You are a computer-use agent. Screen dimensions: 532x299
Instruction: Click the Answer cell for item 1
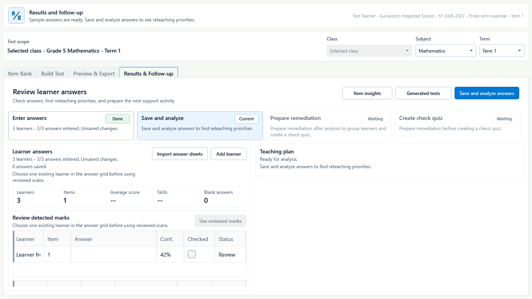tap(114, 255)
